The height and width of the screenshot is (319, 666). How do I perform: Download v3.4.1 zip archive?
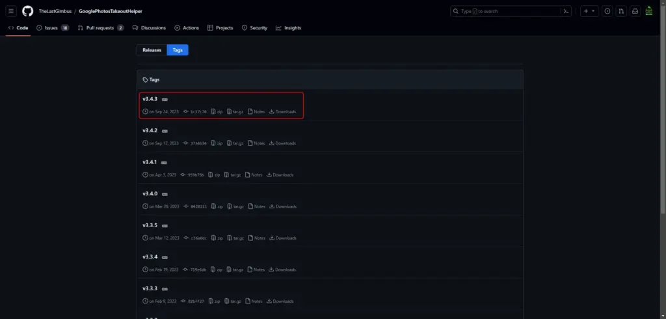pos(214,175)
